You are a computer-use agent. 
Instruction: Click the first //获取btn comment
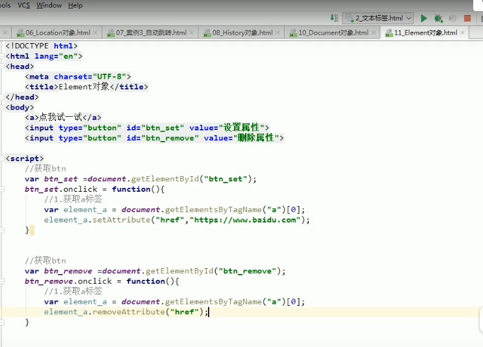tap(45, 168)
